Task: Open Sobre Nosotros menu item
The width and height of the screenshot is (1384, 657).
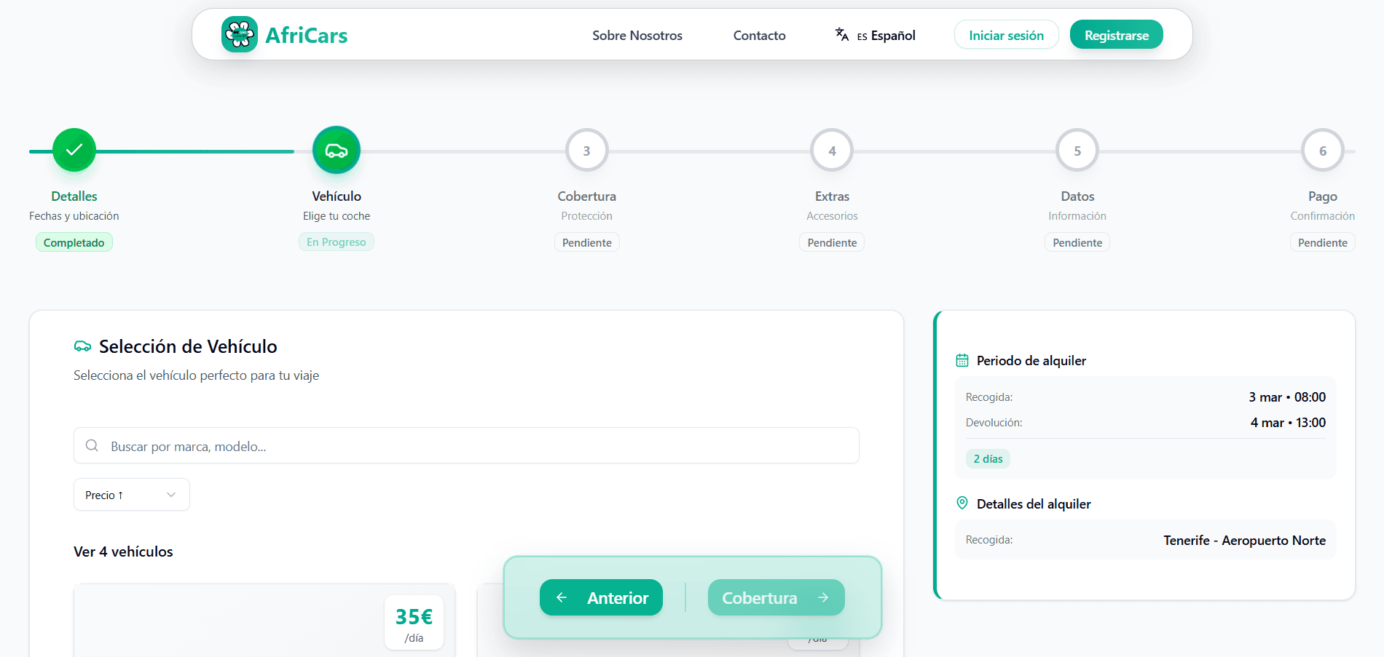Action: click(x=637, y=36)
